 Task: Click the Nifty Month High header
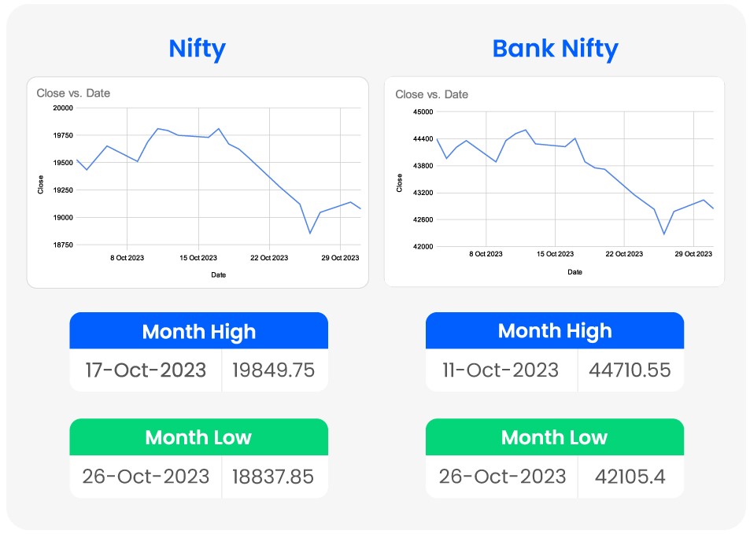pos(198,331)
